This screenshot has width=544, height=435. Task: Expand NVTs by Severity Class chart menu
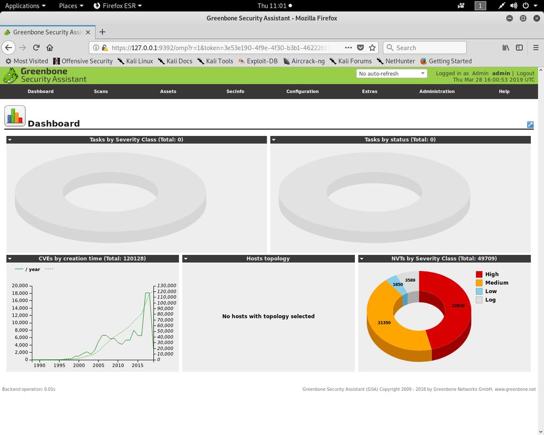pyautogui.click(x=361, y=259)
